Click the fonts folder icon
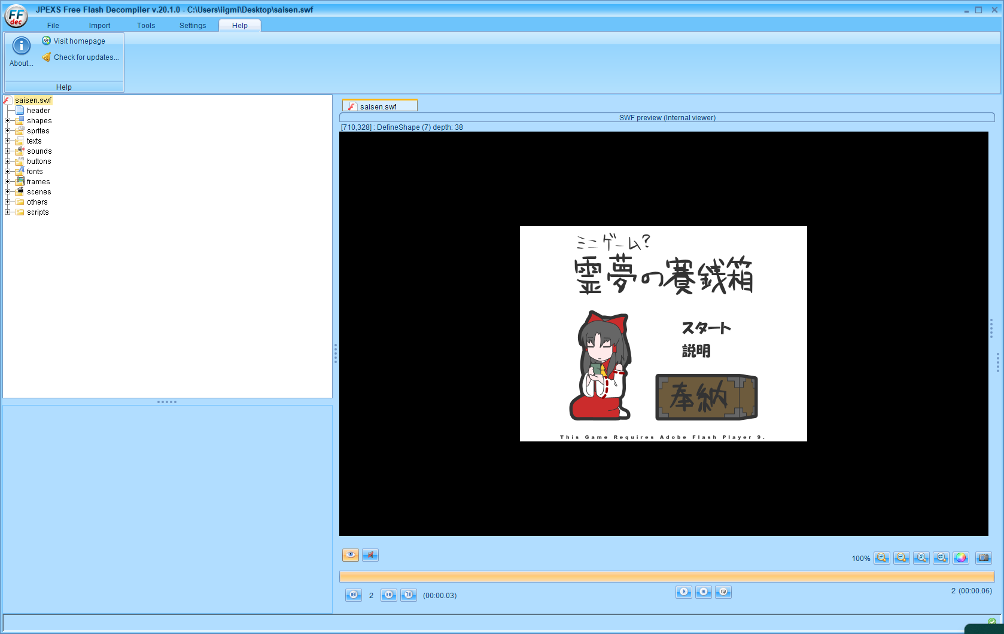The width and height of the screenshot is (1004, 634). coord(20,171)
